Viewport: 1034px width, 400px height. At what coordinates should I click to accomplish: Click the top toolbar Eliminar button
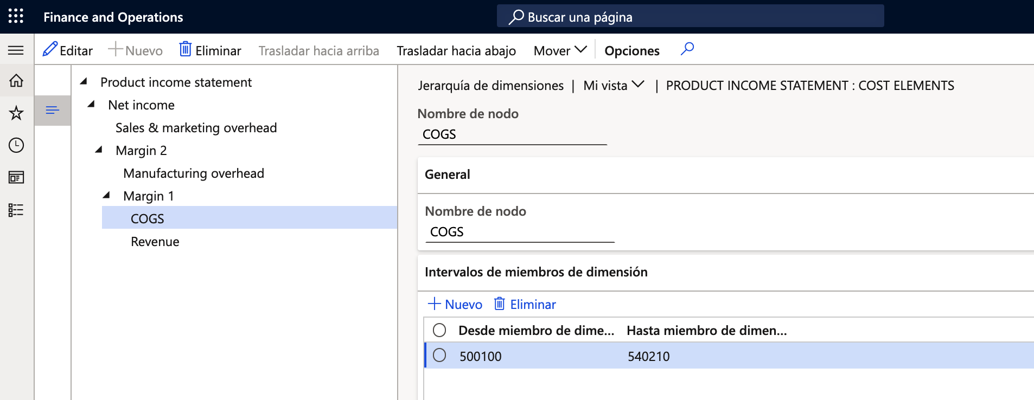pyautogui.click(x=210, y=50)
